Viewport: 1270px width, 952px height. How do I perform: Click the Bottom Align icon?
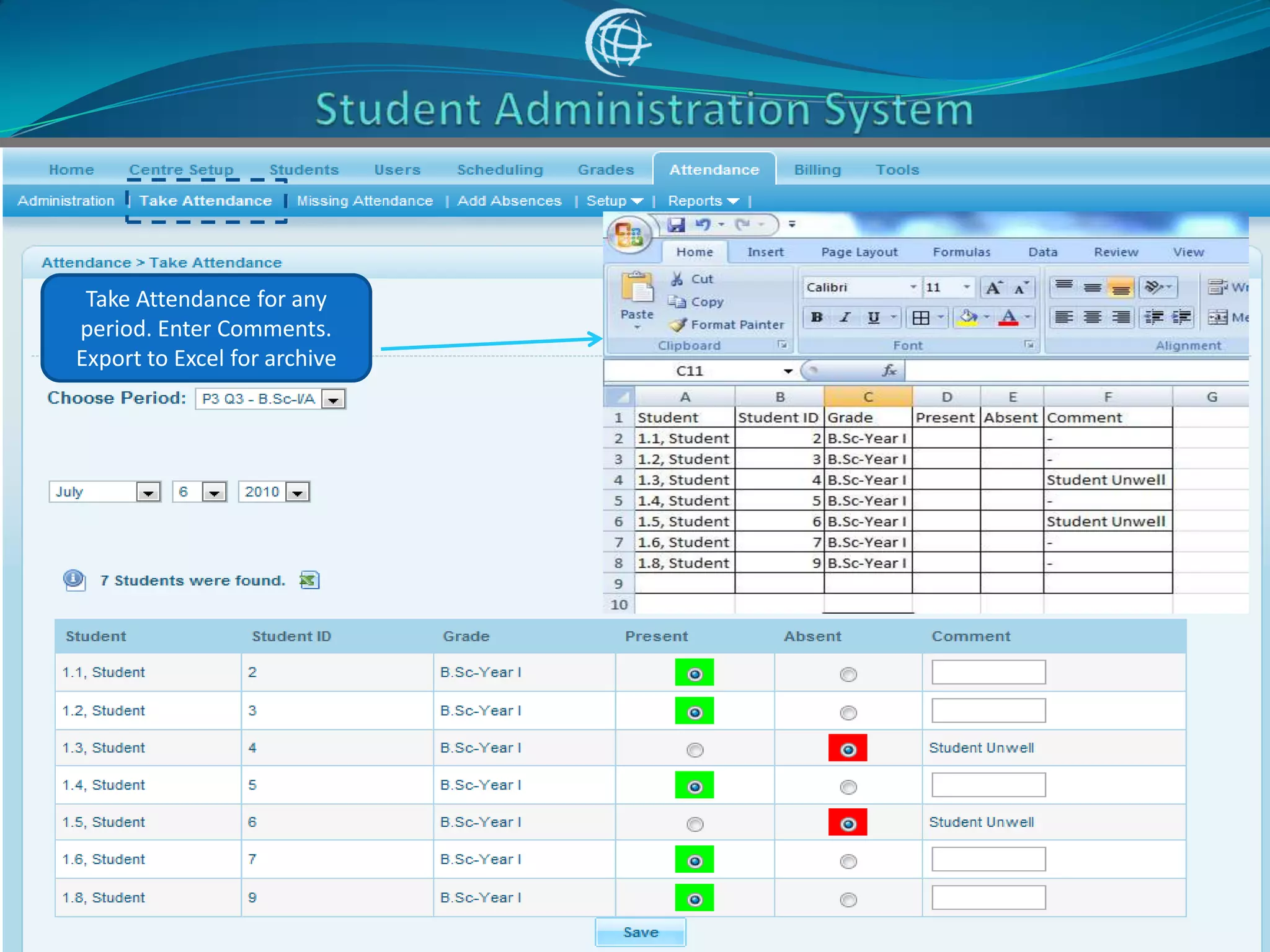click(1121, 287)
